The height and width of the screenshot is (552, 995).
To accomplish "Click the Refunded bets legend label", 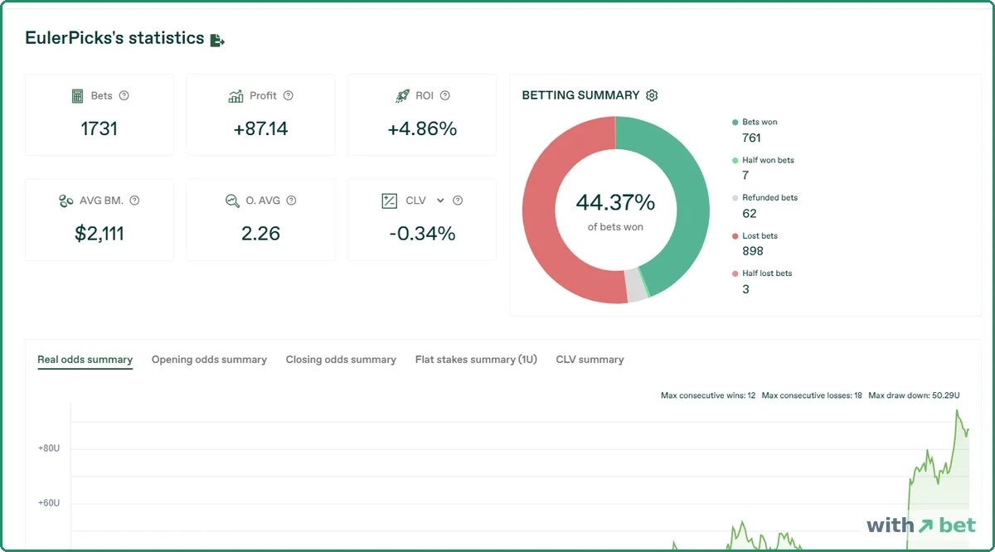I will (769, 198).
